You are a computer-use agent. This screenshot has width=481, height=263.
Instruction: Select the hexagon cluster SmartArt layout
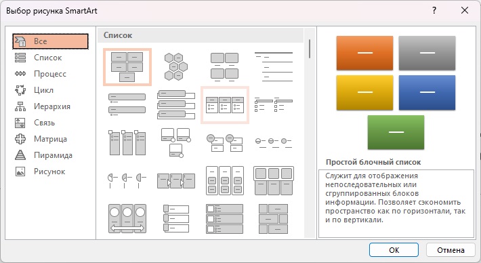point(175,66)
